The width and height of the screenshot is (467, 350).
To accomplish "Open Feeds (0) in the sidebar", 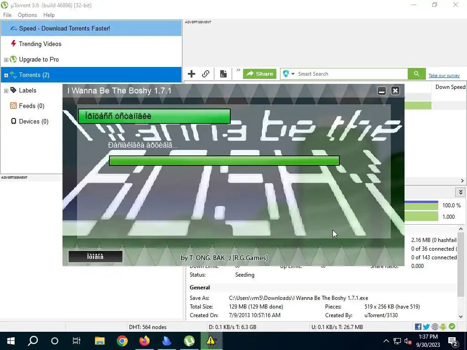I will pyautogui.click(x=31, y=106).
